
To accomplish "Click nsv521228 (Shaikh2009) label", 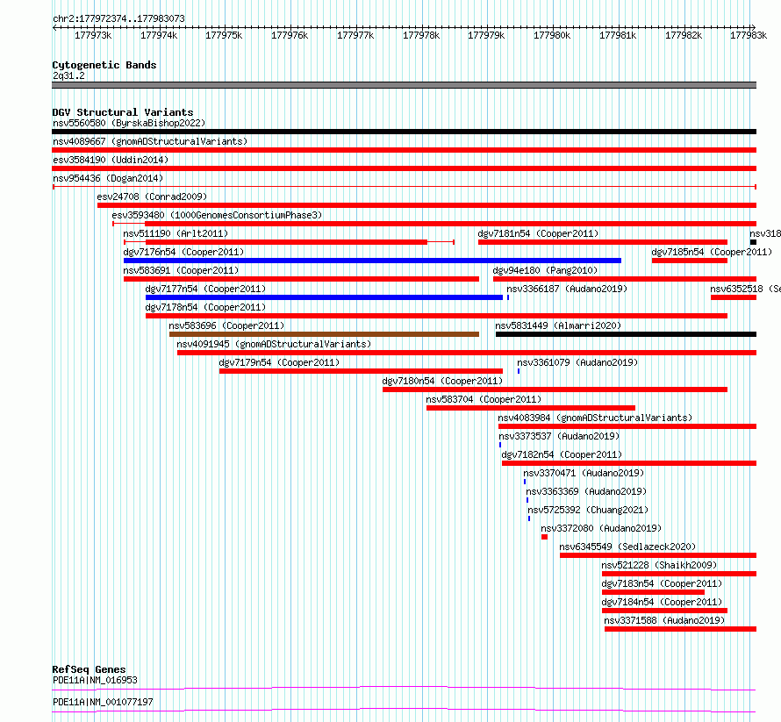I will pos(659,565).
